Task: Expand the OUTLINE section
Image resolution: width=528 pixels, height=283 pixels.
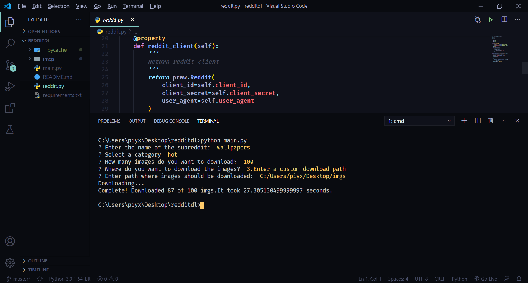Action: [x=55, y=261]
